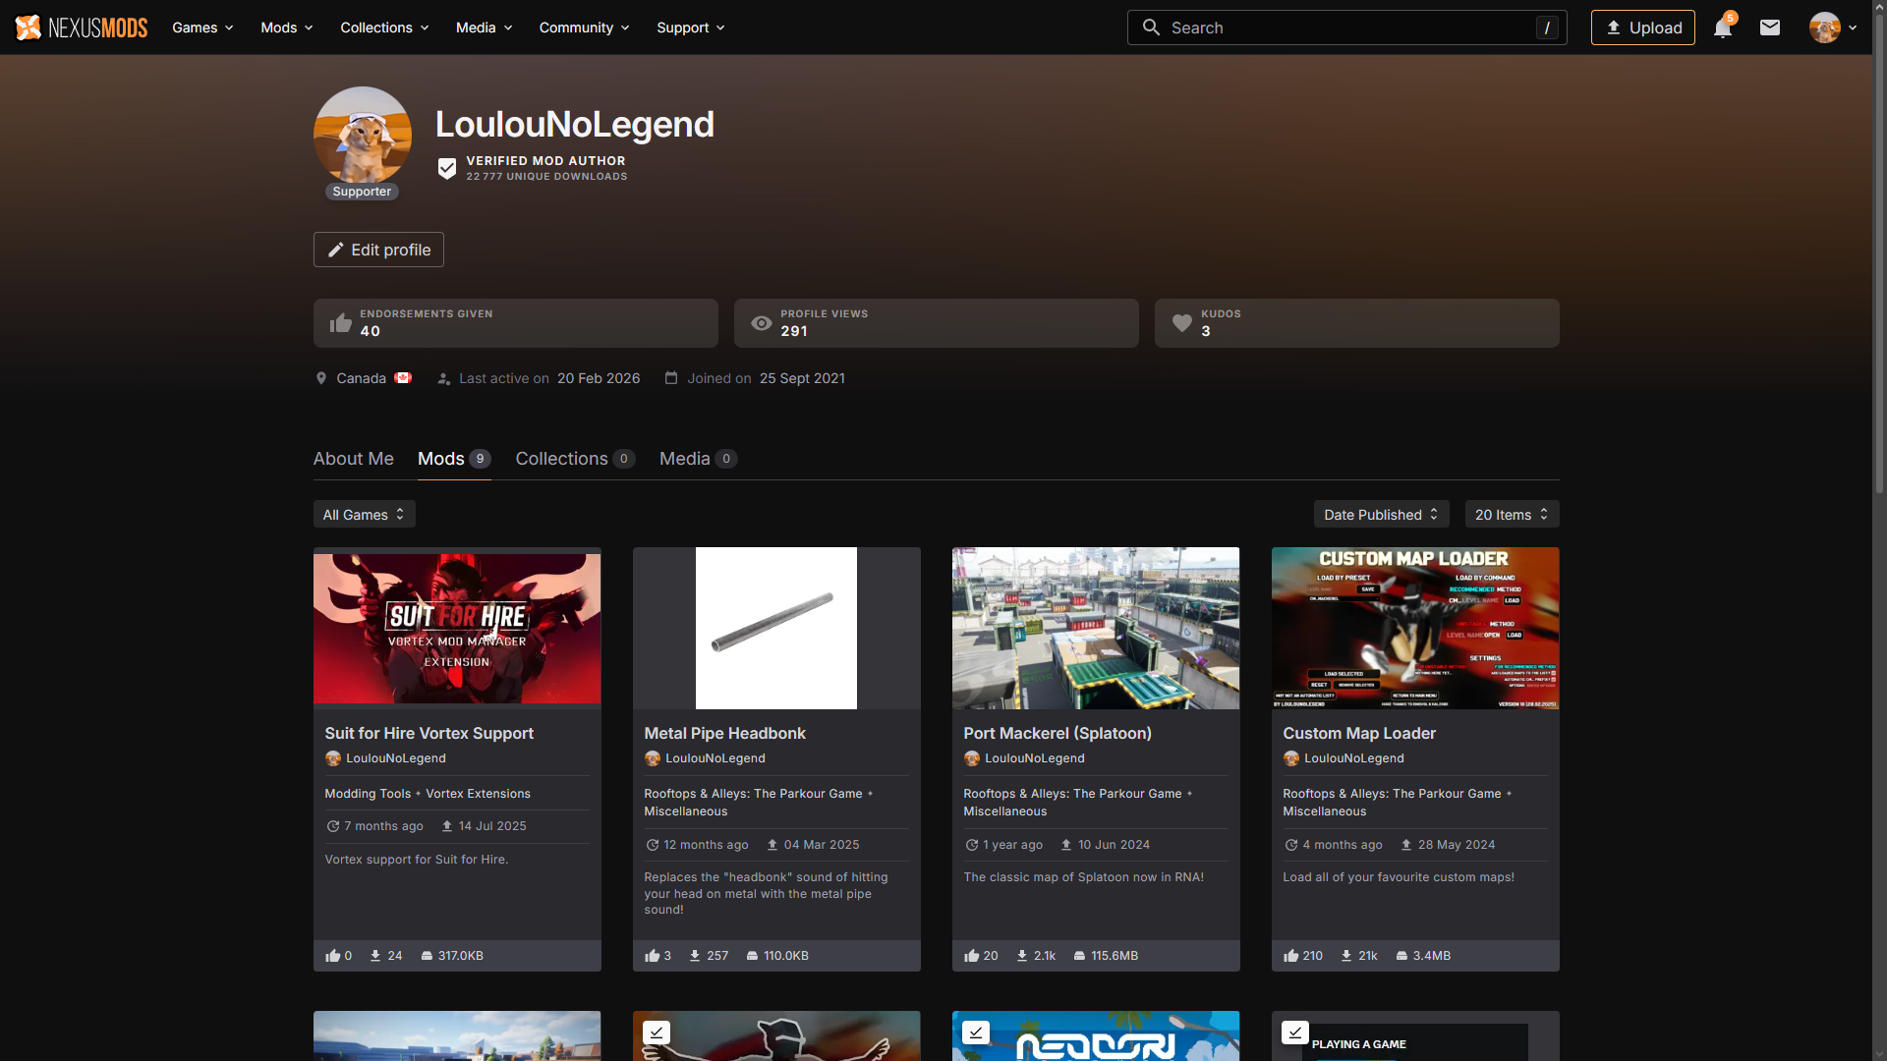The image size is (1887, 1061).
Task: Click the Nexus Mods logo
Action: pos(82,28)
